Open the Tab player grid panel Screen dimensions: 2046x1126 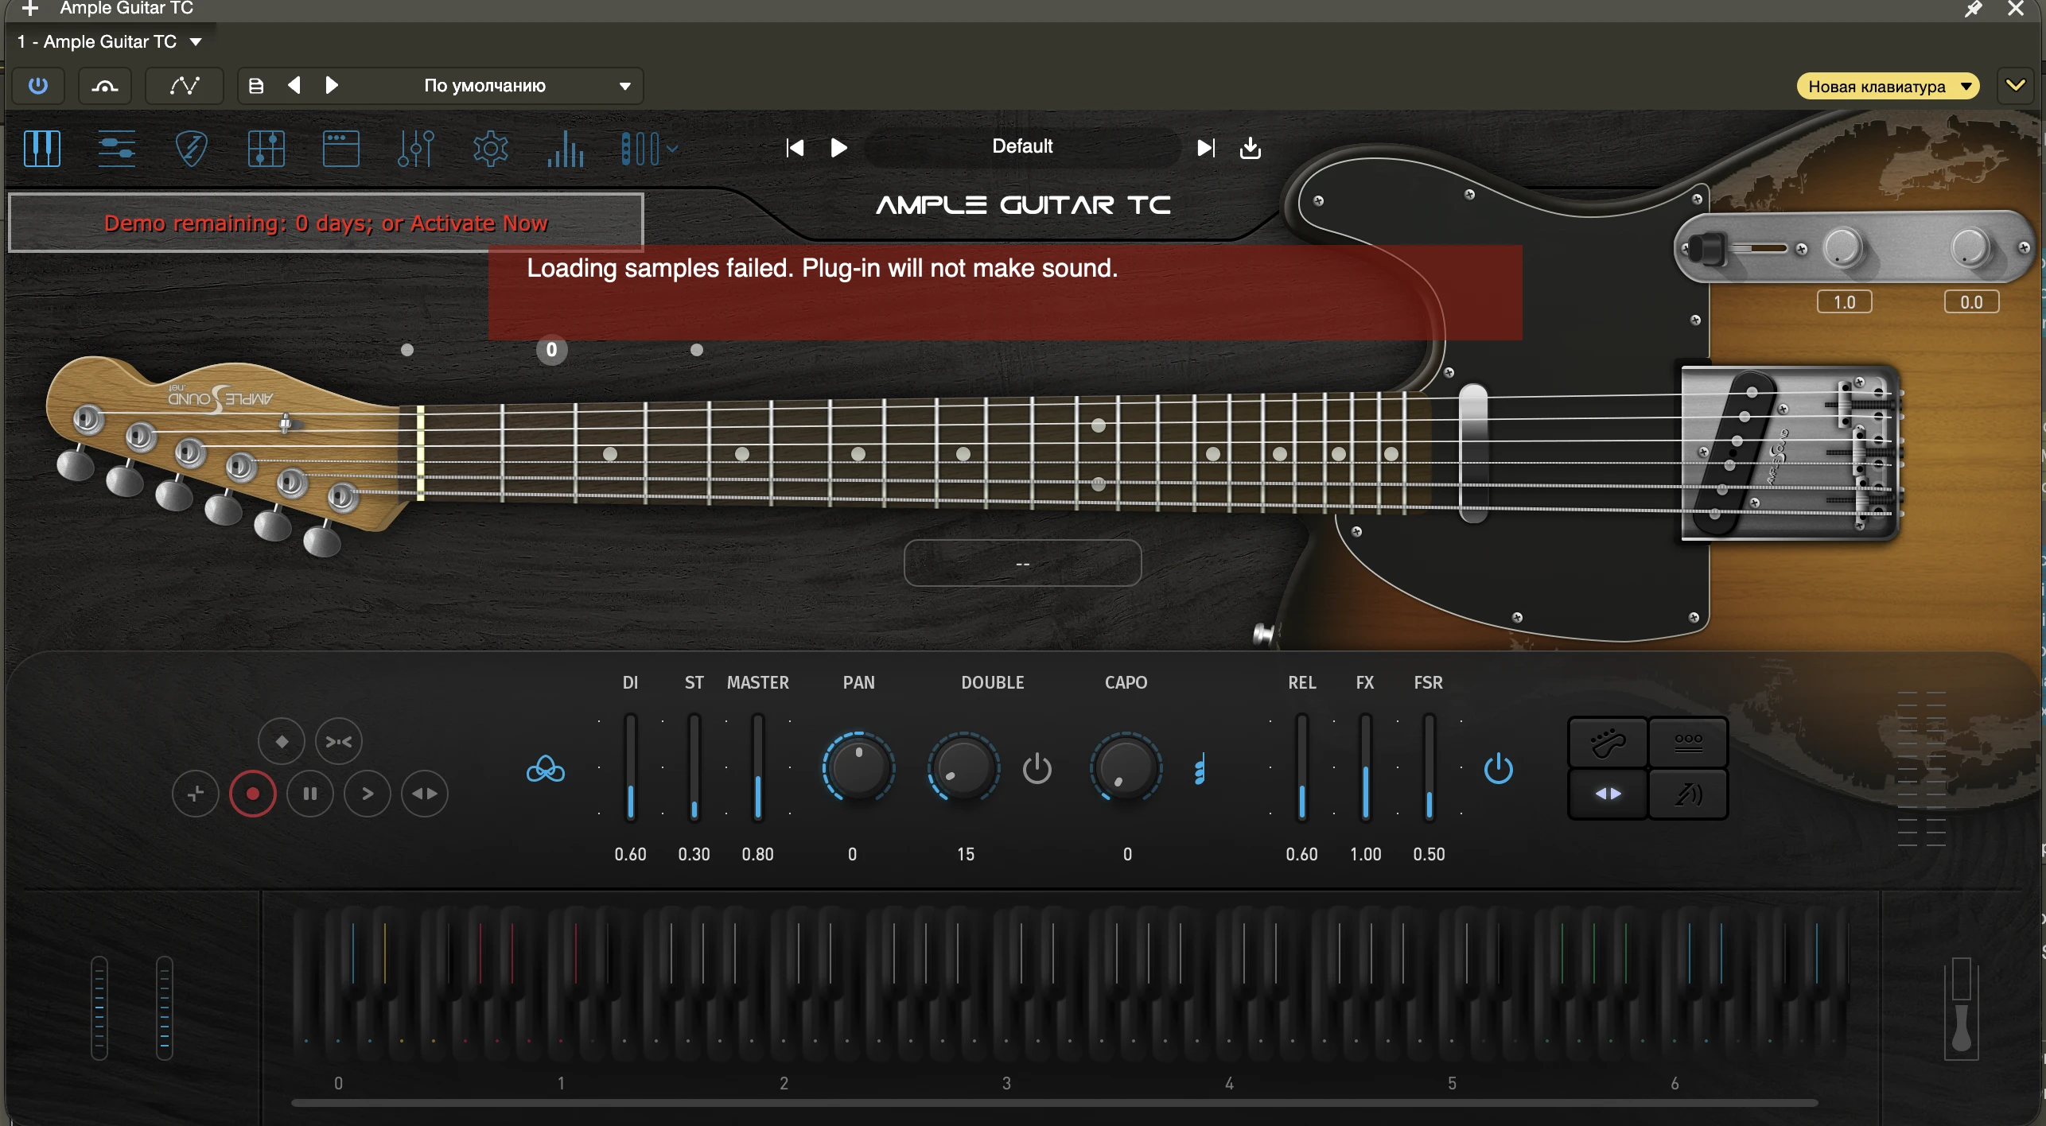point(266,148)
